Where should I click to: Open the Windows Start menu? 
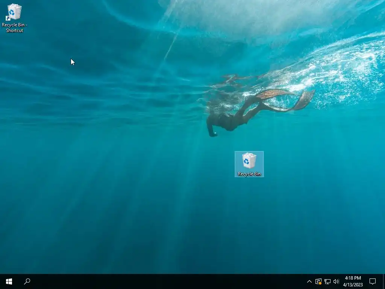pyautogui.click(x=9, y=281)
